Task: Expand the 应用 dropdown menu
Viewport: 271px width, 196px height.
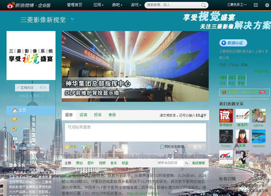Action: tap(98, 5)
